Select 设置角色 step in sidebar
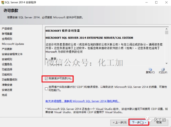Screen dimensions: 171x127 coord(7,64)
